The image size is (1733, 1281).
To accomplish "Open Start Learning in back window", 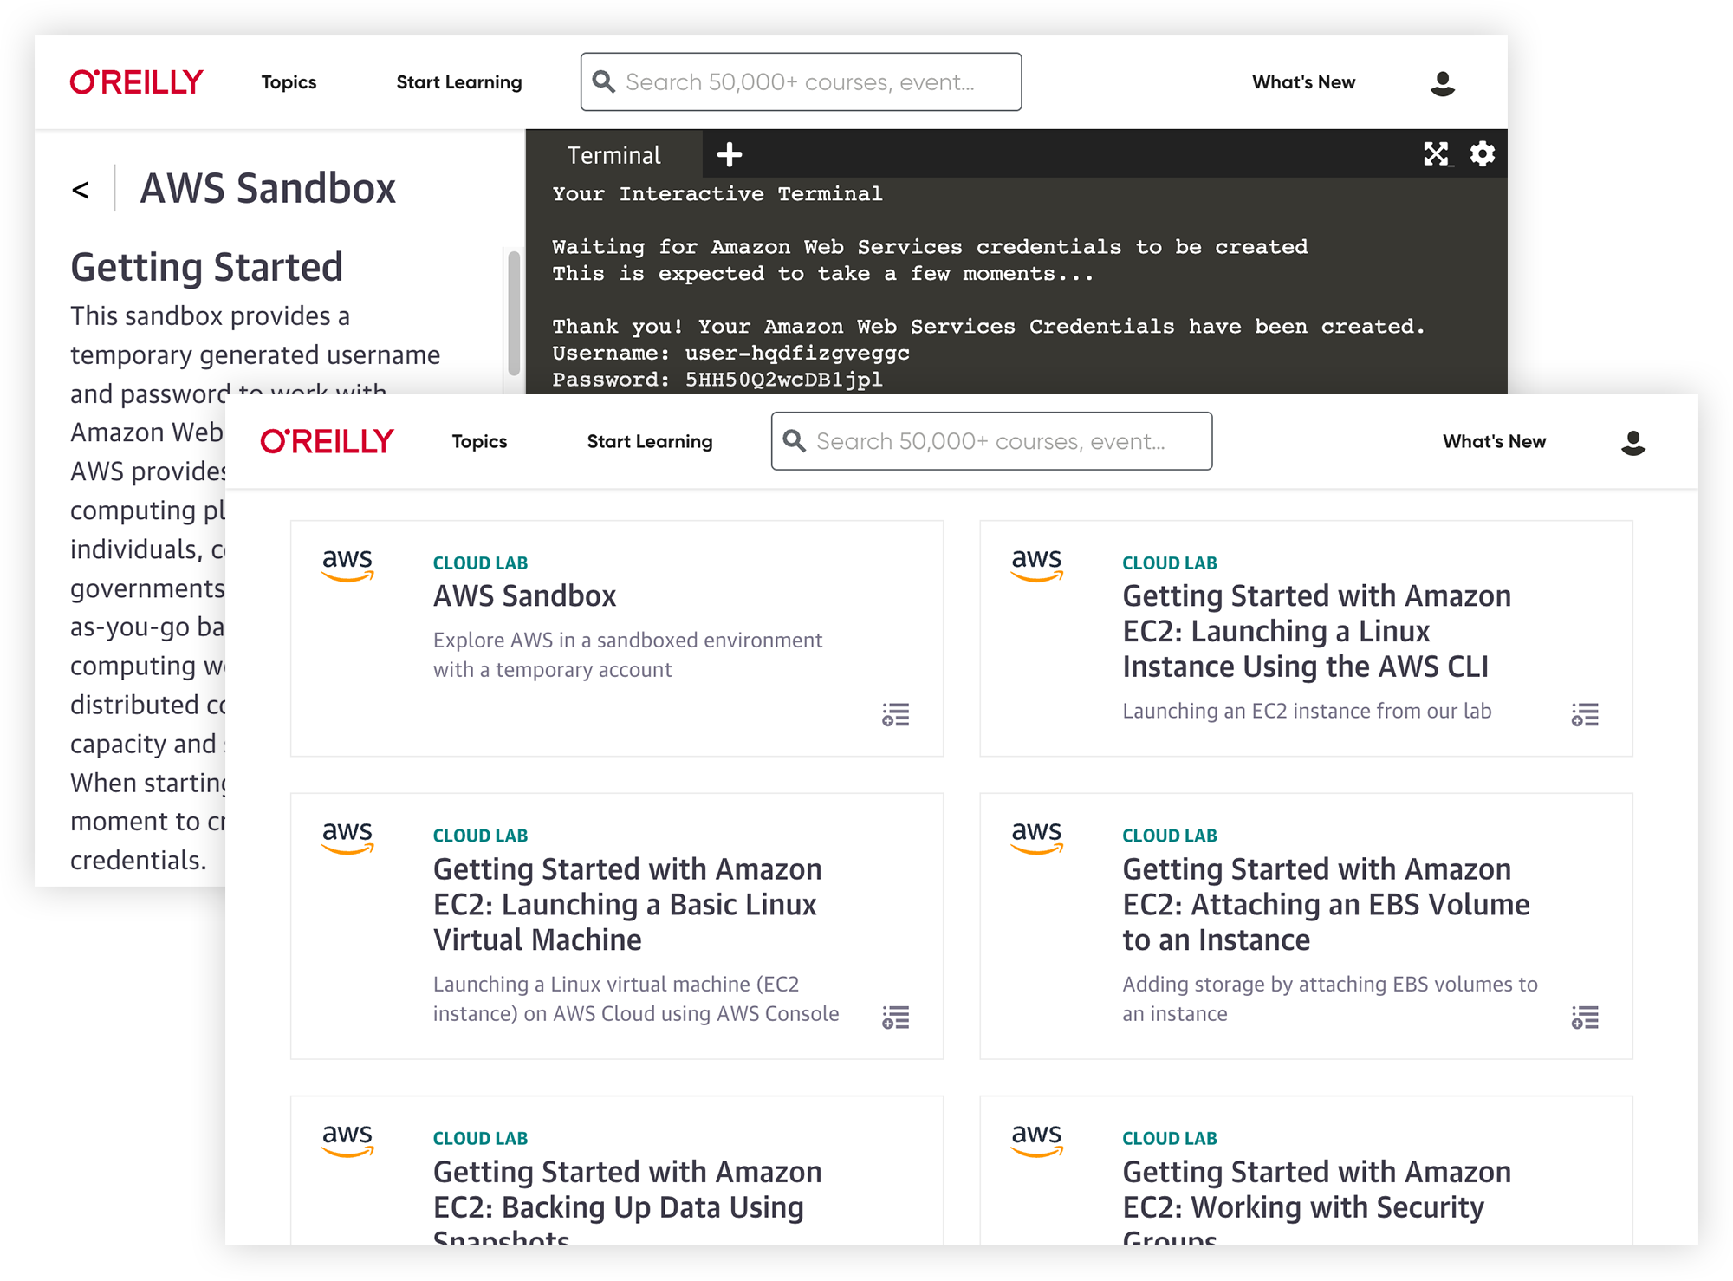I will [x=459, y=82].
